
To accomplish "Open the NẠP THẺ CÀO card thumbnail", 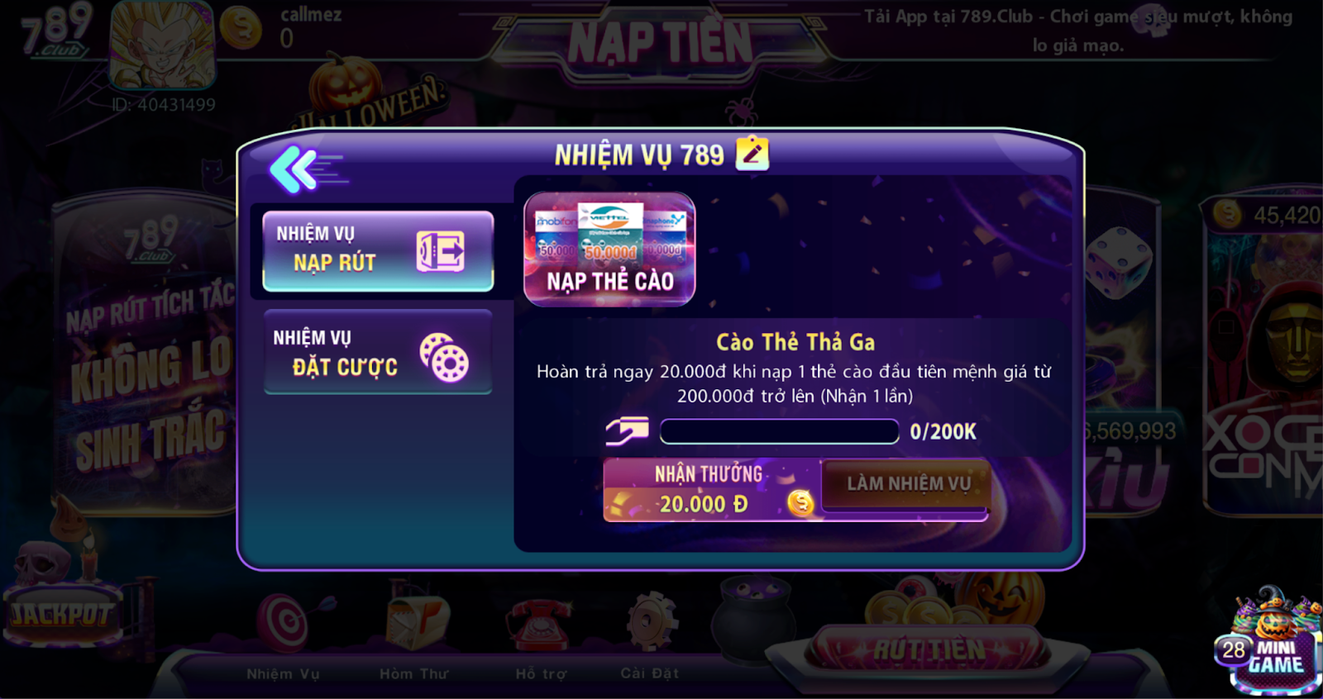I will coord(609,249).
